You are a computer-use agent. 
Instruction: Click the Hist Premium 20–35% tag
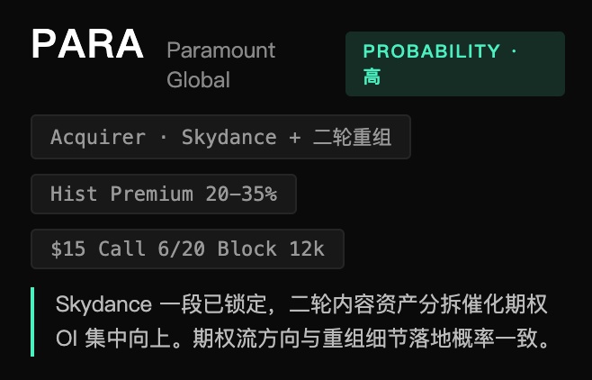[163, 194]
